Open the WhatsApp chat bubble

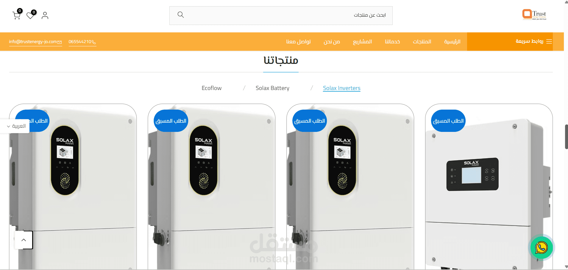tap(542, 247)
